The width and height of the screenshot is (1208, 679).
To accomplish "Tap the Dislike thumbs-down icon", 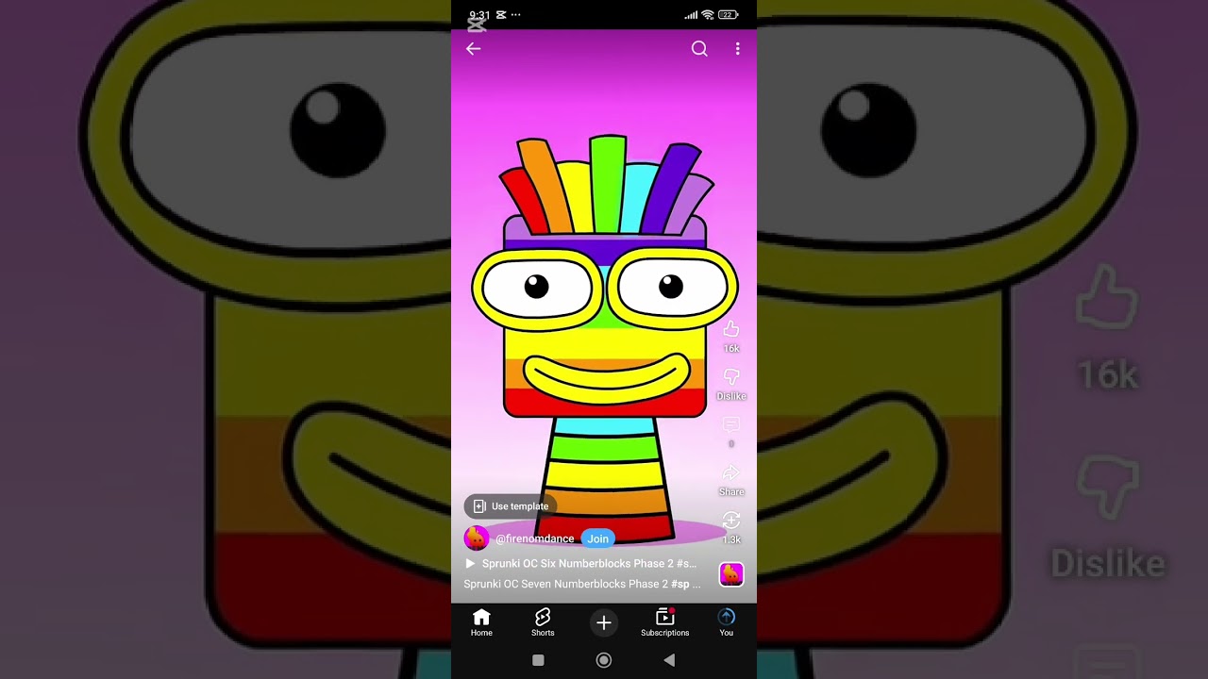I will coord(731,377).
